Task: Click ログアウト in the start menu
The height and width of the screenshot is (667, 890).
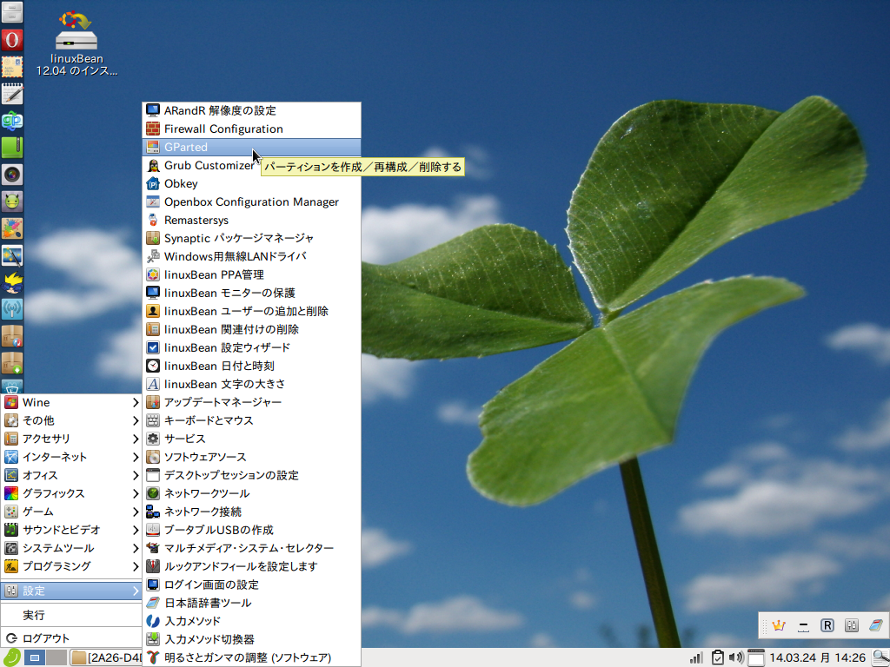Action: 71,638
